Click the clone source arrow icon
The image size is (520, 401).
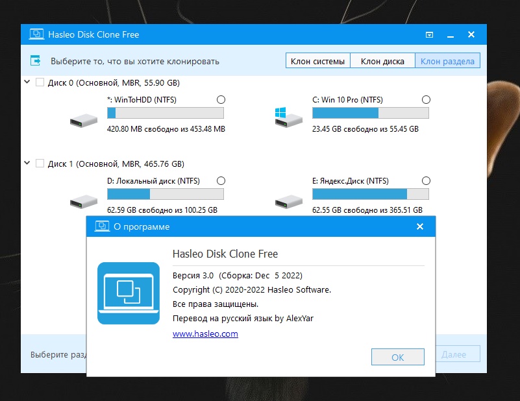pyautogui.click(x=36, y=60)
